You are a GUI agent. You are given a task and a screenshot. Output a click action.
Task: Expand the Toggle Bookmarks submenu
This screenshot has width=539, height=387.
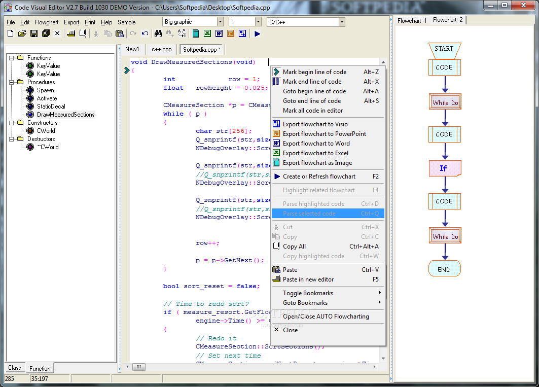click(x=328, y=293)
